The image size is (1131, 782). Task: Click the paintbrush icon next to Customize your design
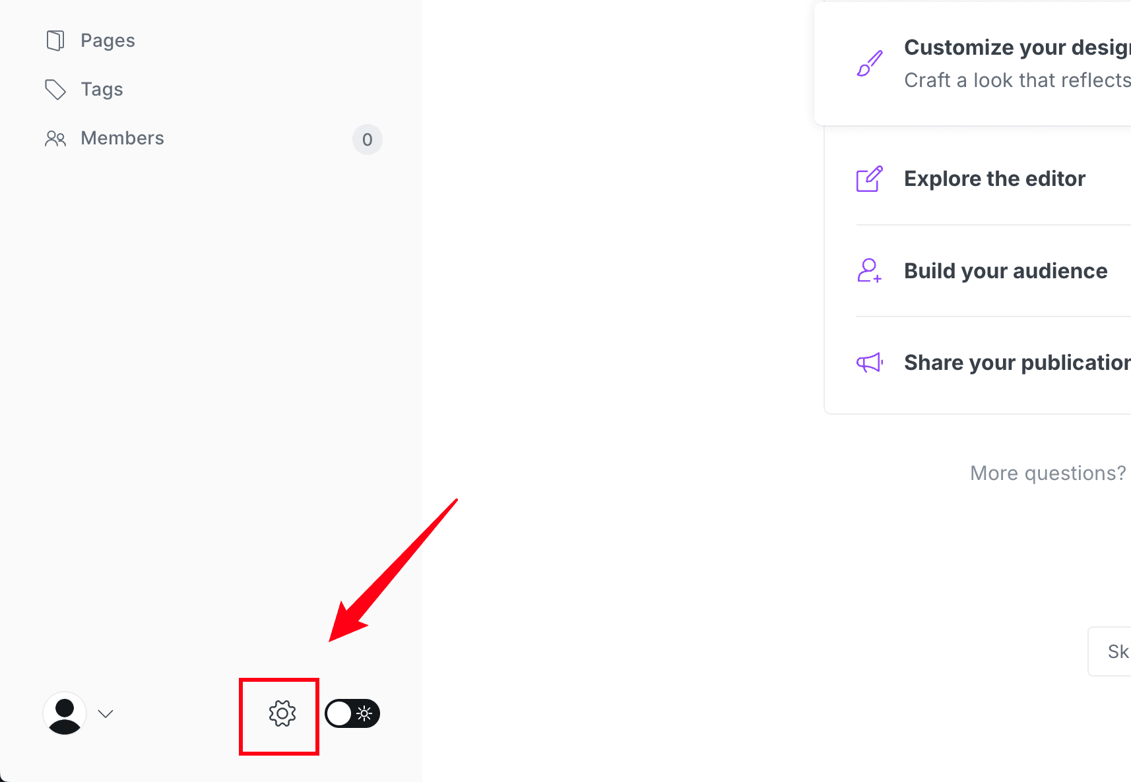(869, 64)
